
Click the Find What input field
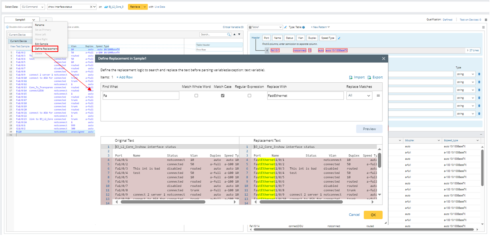coord(141,96)
